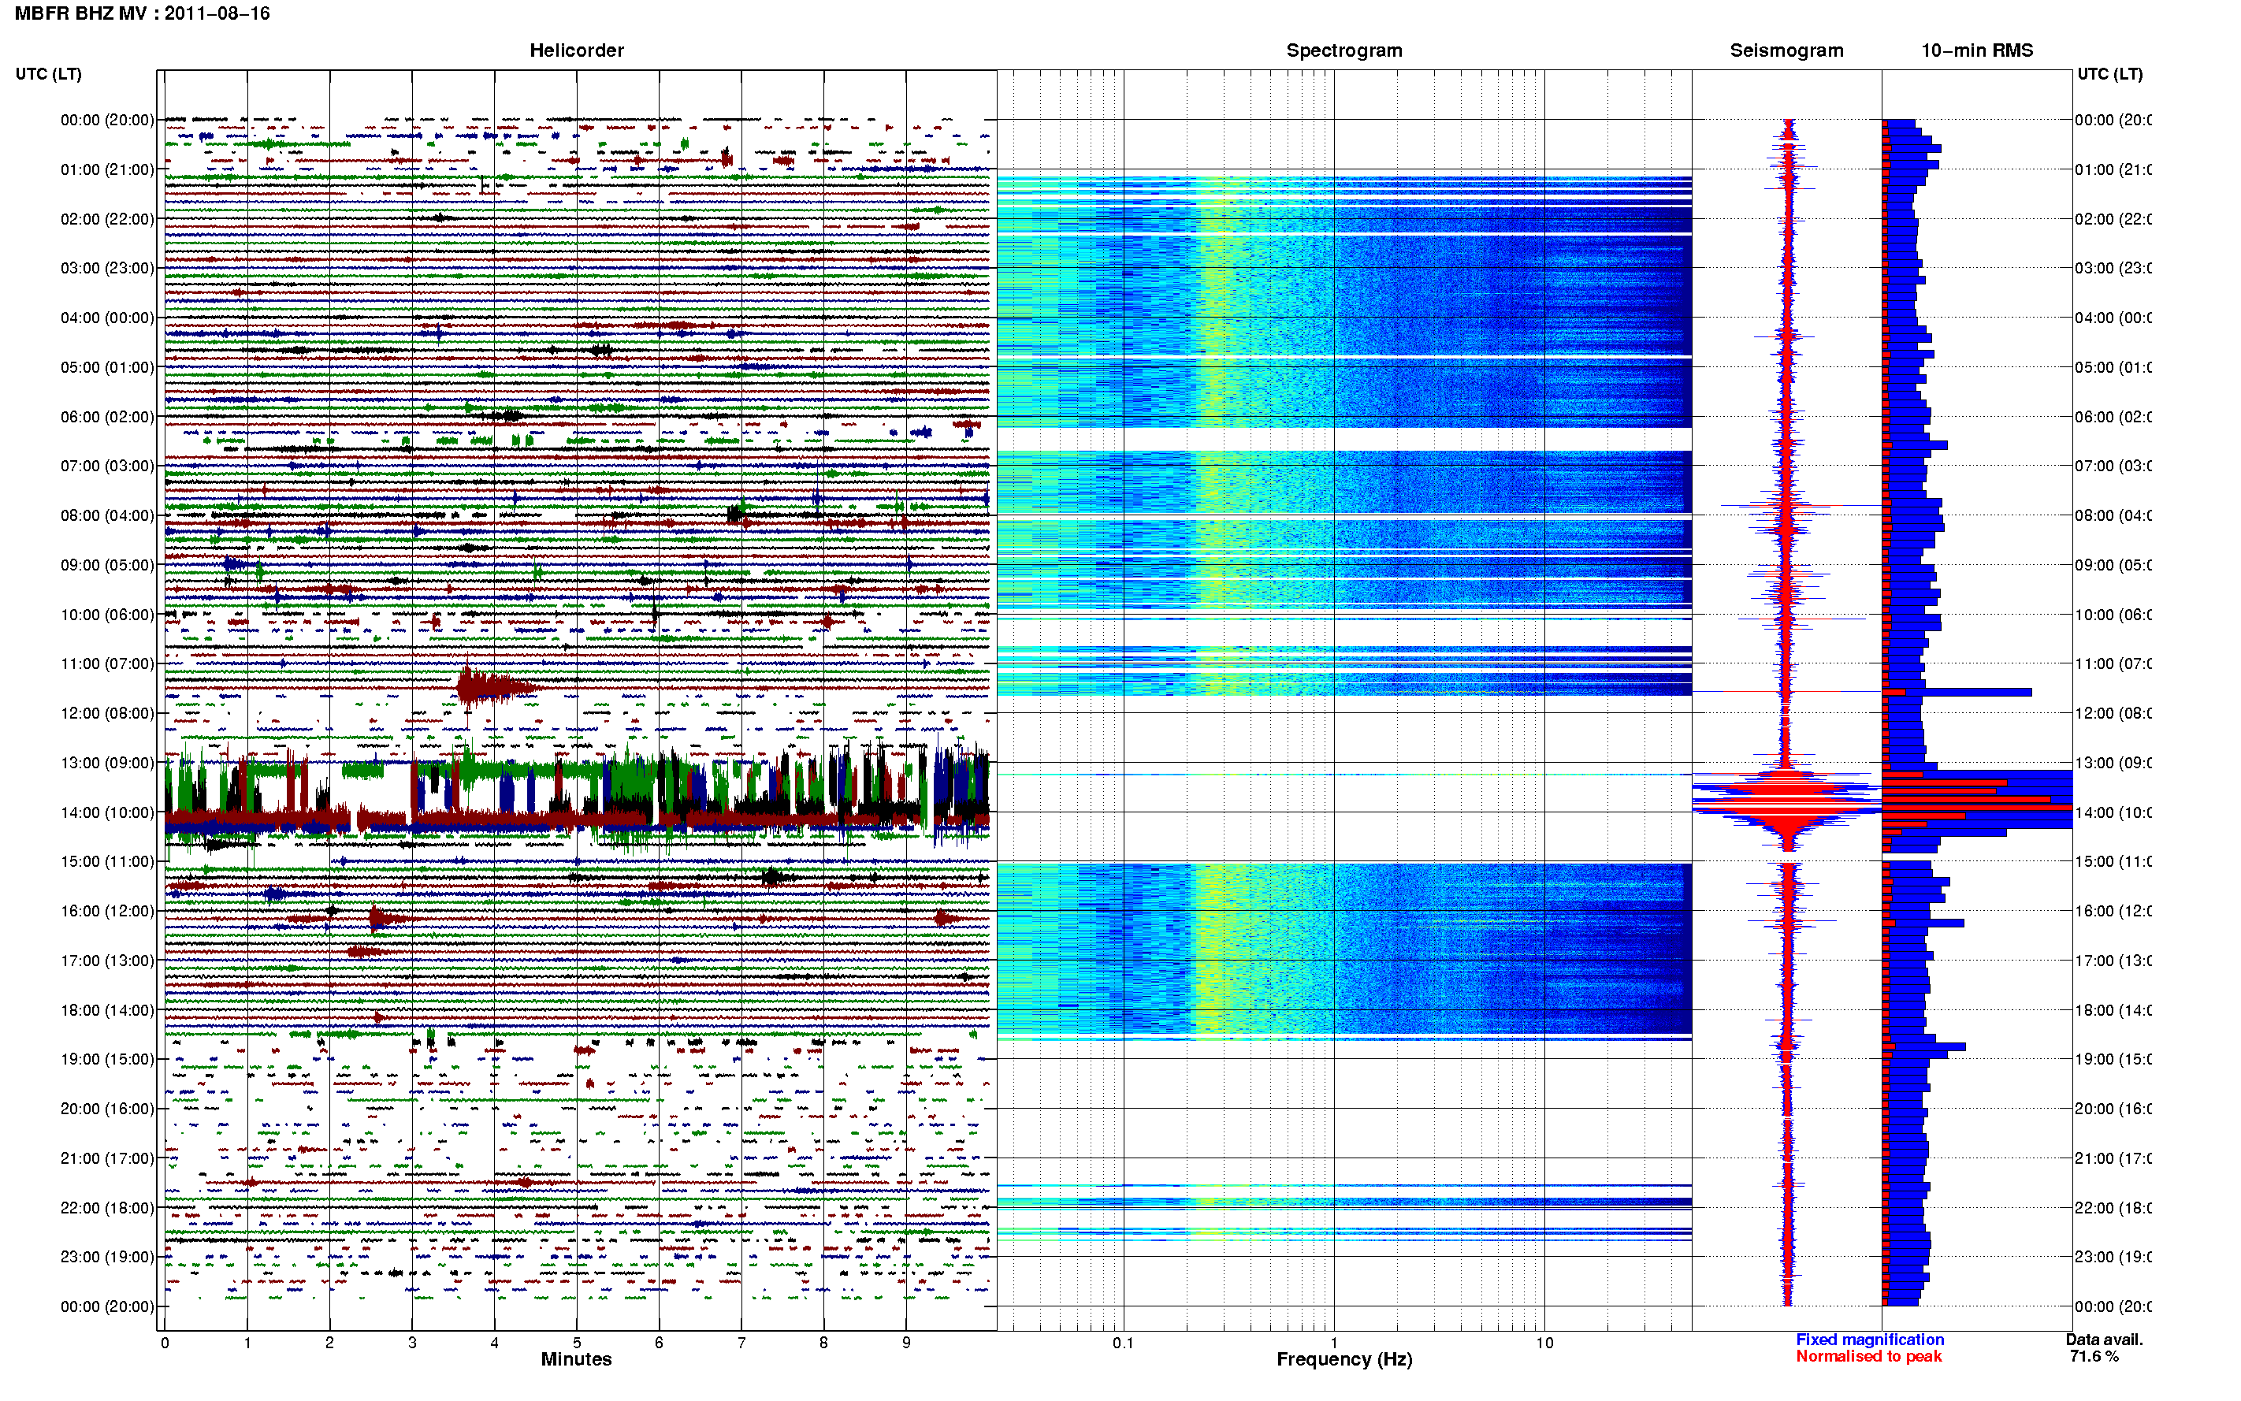The width and height of the screenshot is (2241, 1401).
Task: Click left-axis time label 02:00 (22:00)
Action: point(107,219)
